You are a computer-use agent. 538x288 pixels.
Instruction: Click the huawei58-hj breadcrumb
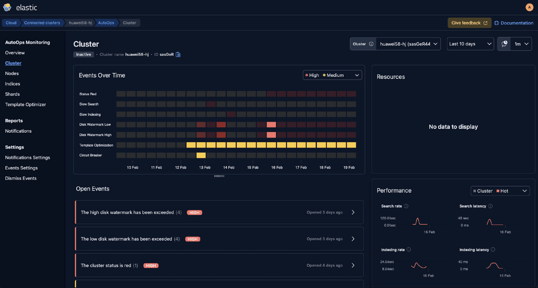pos(80,23)
